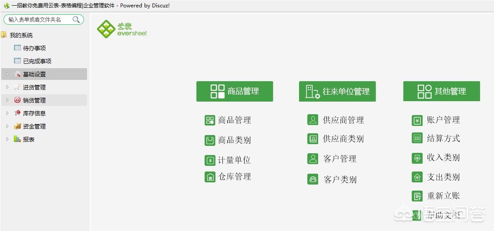This screenshot has width=494, height=231.
Task: Open the 供应商管理 link
Action: pos(343,120)
